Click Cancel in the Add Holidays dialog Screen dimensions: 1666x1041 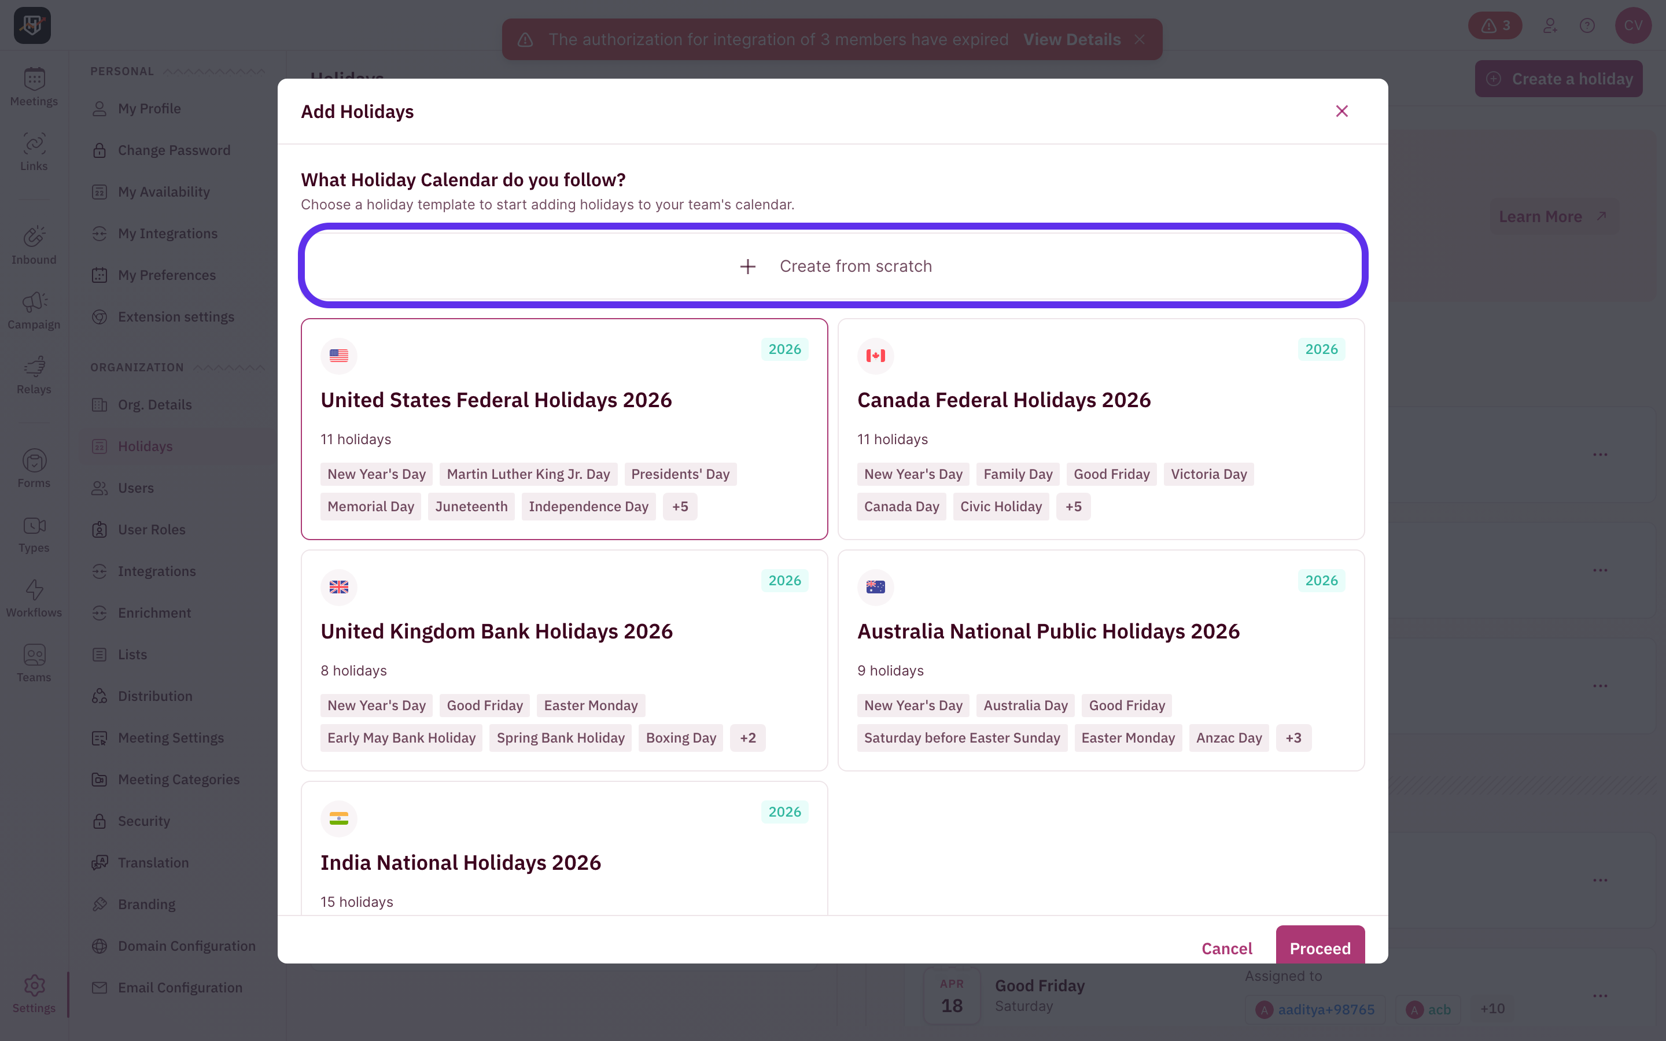1226,948
